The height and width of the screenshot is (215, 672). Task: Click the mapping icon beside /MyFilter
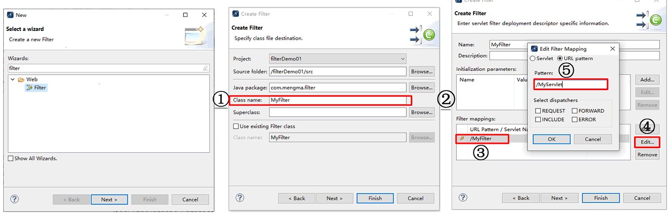tap(462, 139)
